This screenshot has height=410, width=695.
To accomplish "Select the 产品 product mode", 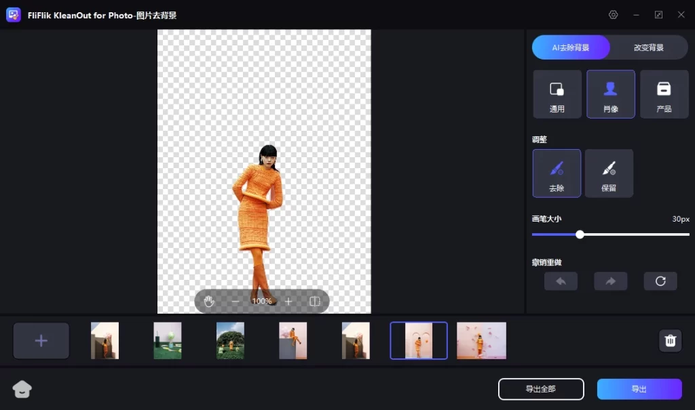I will tap(664, 94).
